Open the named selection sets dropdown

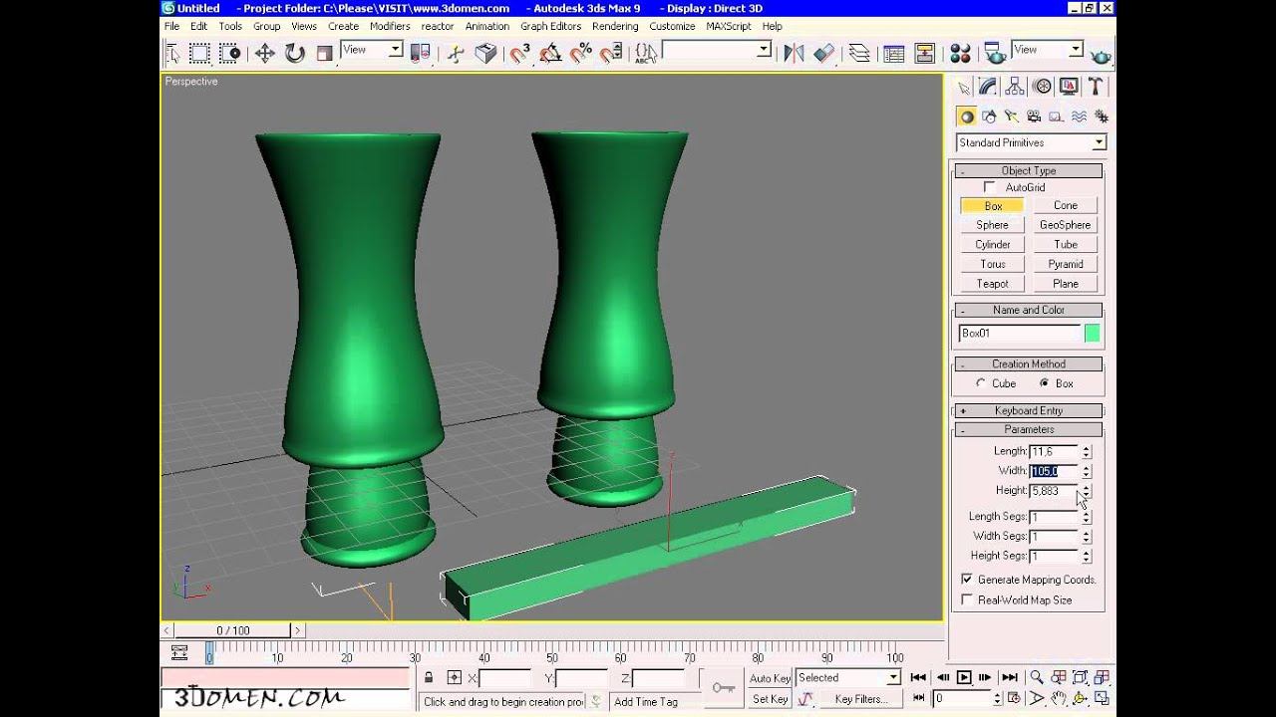[717, 50]
